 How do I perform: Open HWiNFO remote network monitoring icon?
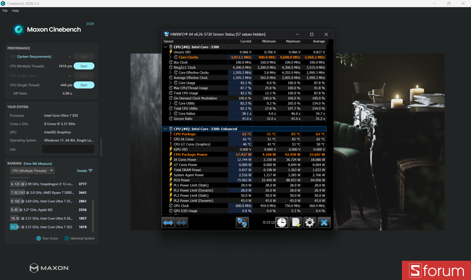pos(242,223)
